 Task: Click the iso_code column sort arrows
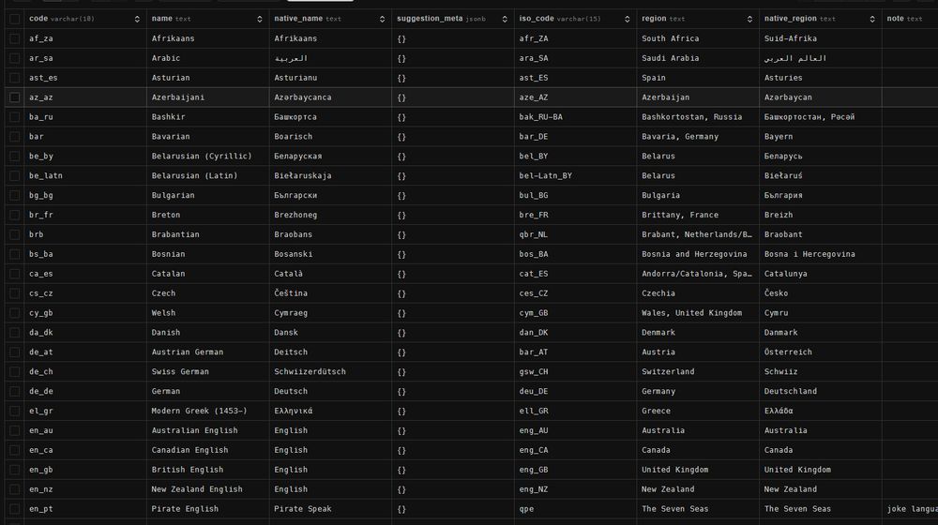[627, 19]
